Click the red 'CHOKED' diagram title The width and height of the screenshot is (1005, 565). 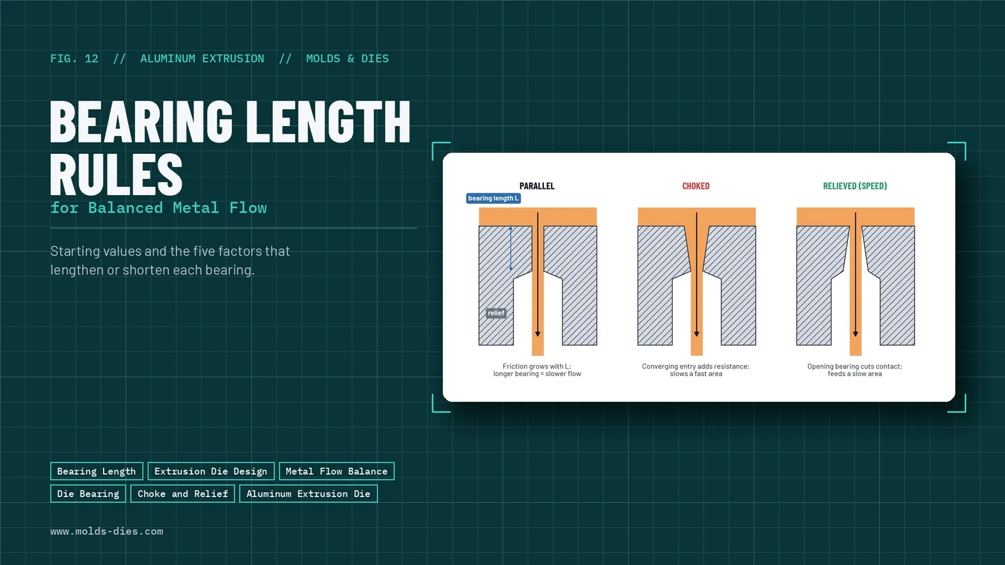coord(696,186)
